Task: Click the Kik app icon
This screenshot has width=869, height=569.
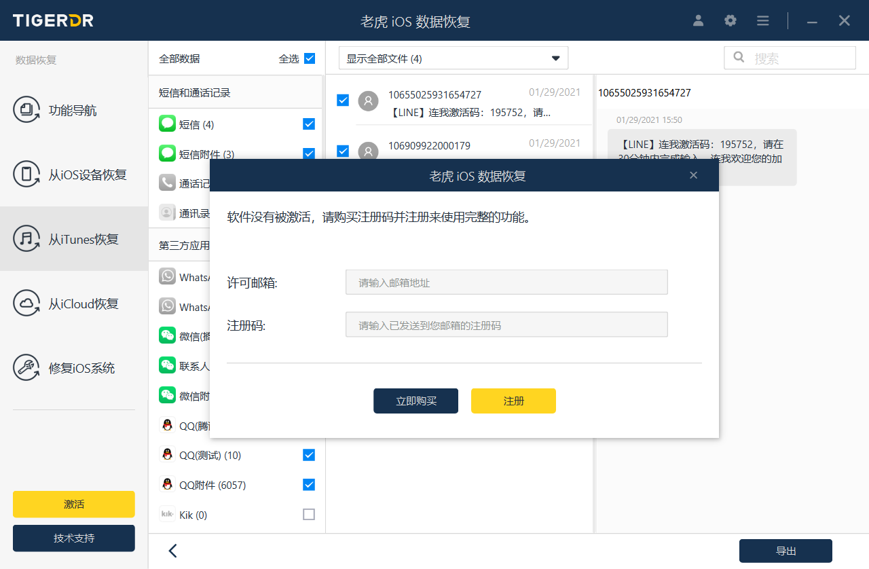Action: [167, 515]
